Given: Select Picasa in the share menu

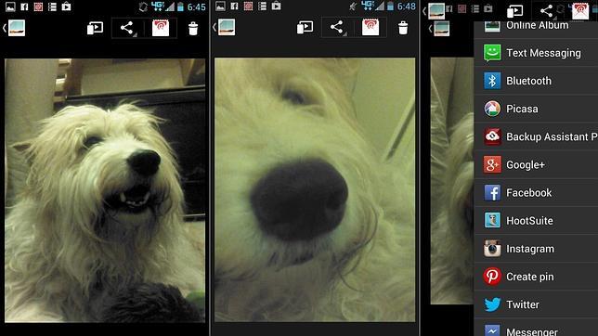Looking at the screenshot, I should coord(536,109).
